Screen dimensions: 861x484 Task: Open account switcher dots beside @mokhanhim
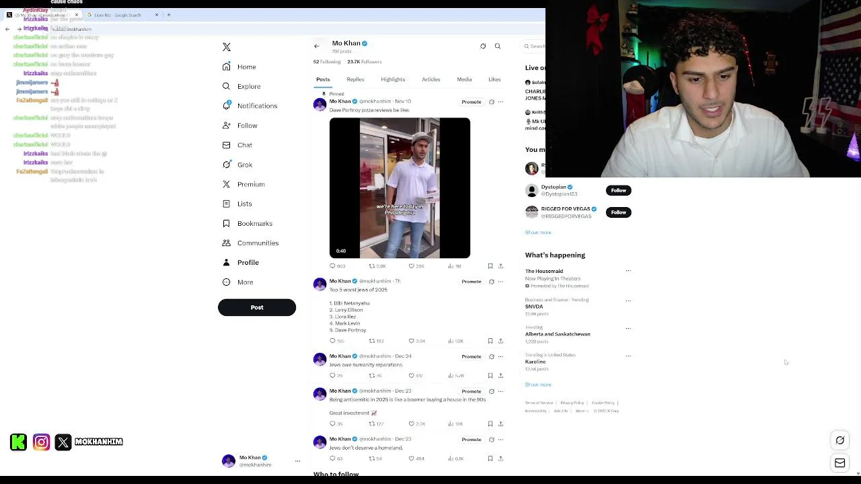(x=297, y=461)
